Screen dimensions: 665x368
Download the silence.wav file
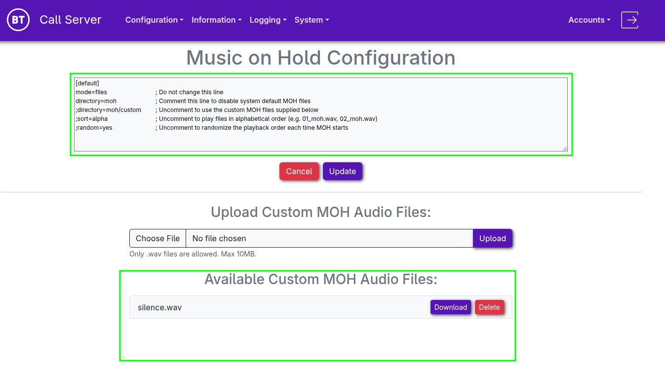point(451,307)
